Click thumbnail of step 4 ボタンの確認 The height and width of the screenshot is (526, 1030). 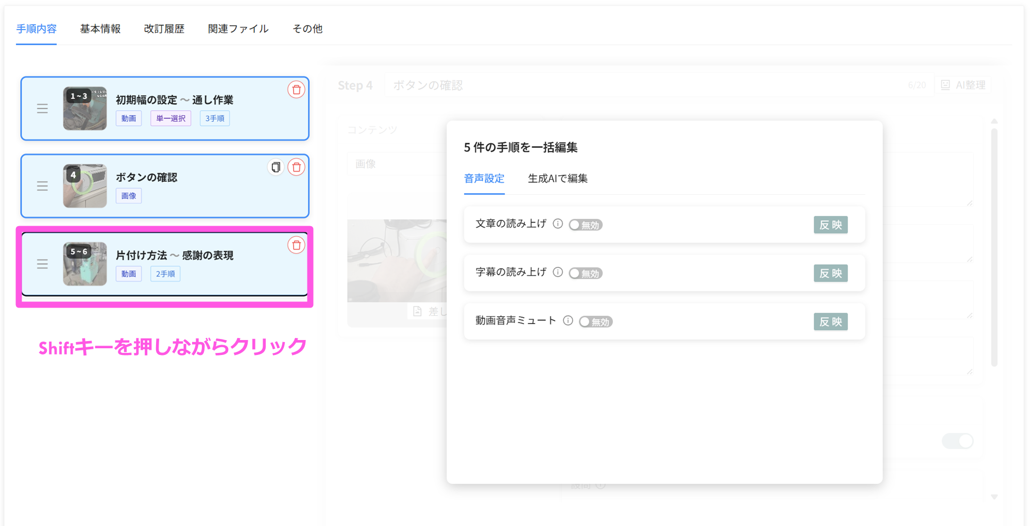[x=85, y=186]
